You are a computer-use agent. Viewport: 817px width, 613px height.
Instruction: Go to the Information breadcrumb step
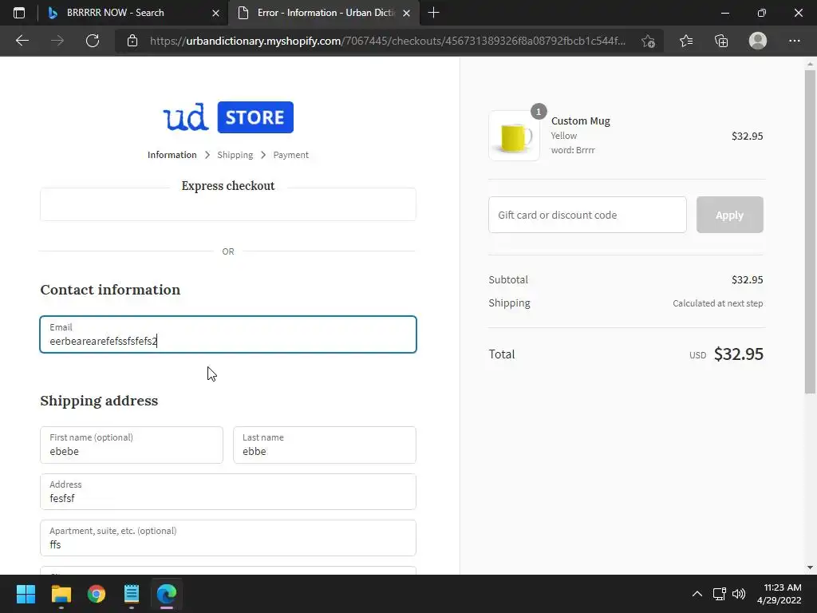tap(172, 155)
